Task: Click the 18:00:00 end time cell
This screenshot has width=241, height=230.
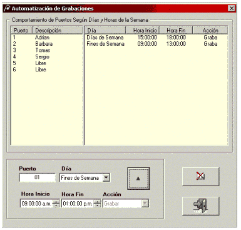Action: pyautogui.click(x=176, y=38)
